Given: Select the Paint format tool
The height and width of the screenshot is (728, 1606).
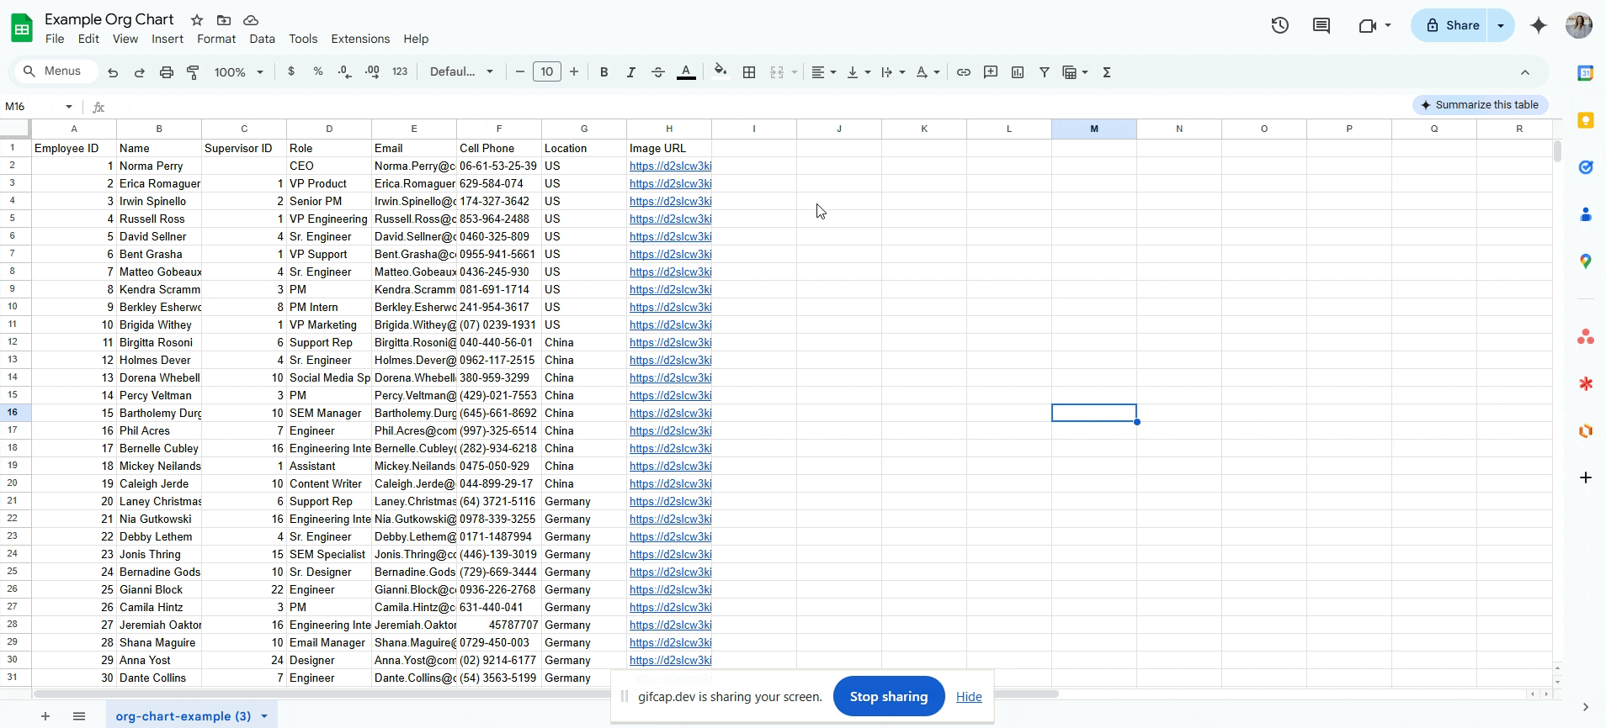Looking at the screenshot, I should point(193,72).
